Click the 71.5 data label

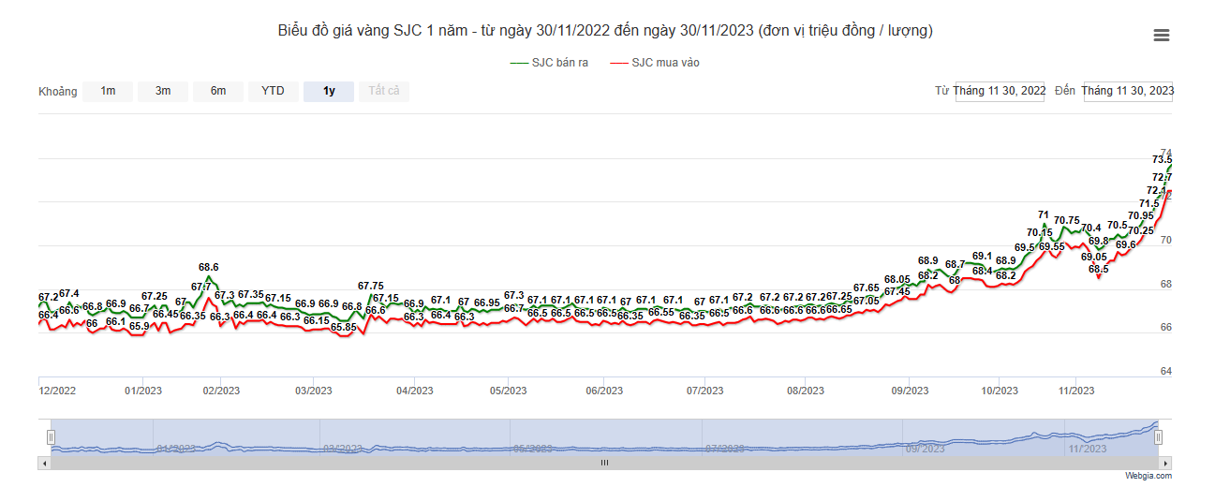[x=1149, y=203]
